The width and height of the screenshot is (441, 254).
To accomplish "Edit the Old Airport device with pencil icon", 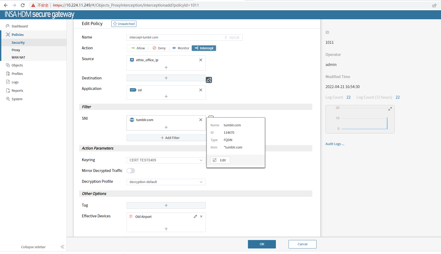I will [x=195, y=217].
